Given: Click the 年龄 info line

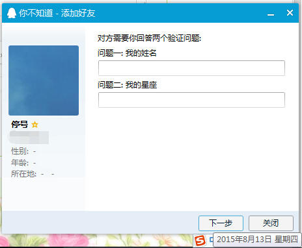Looking at the screenshot, I should point(23,162).
